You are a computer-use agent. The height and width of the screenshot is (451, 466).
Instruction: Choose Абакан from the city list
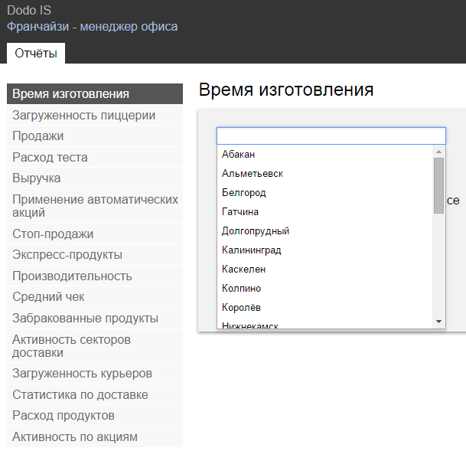324,155
